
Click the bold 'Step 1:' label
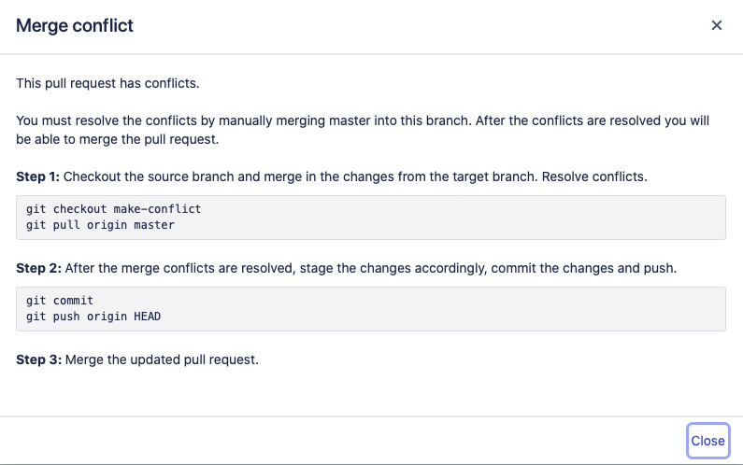pyautogui.click(x=38, y=176)
